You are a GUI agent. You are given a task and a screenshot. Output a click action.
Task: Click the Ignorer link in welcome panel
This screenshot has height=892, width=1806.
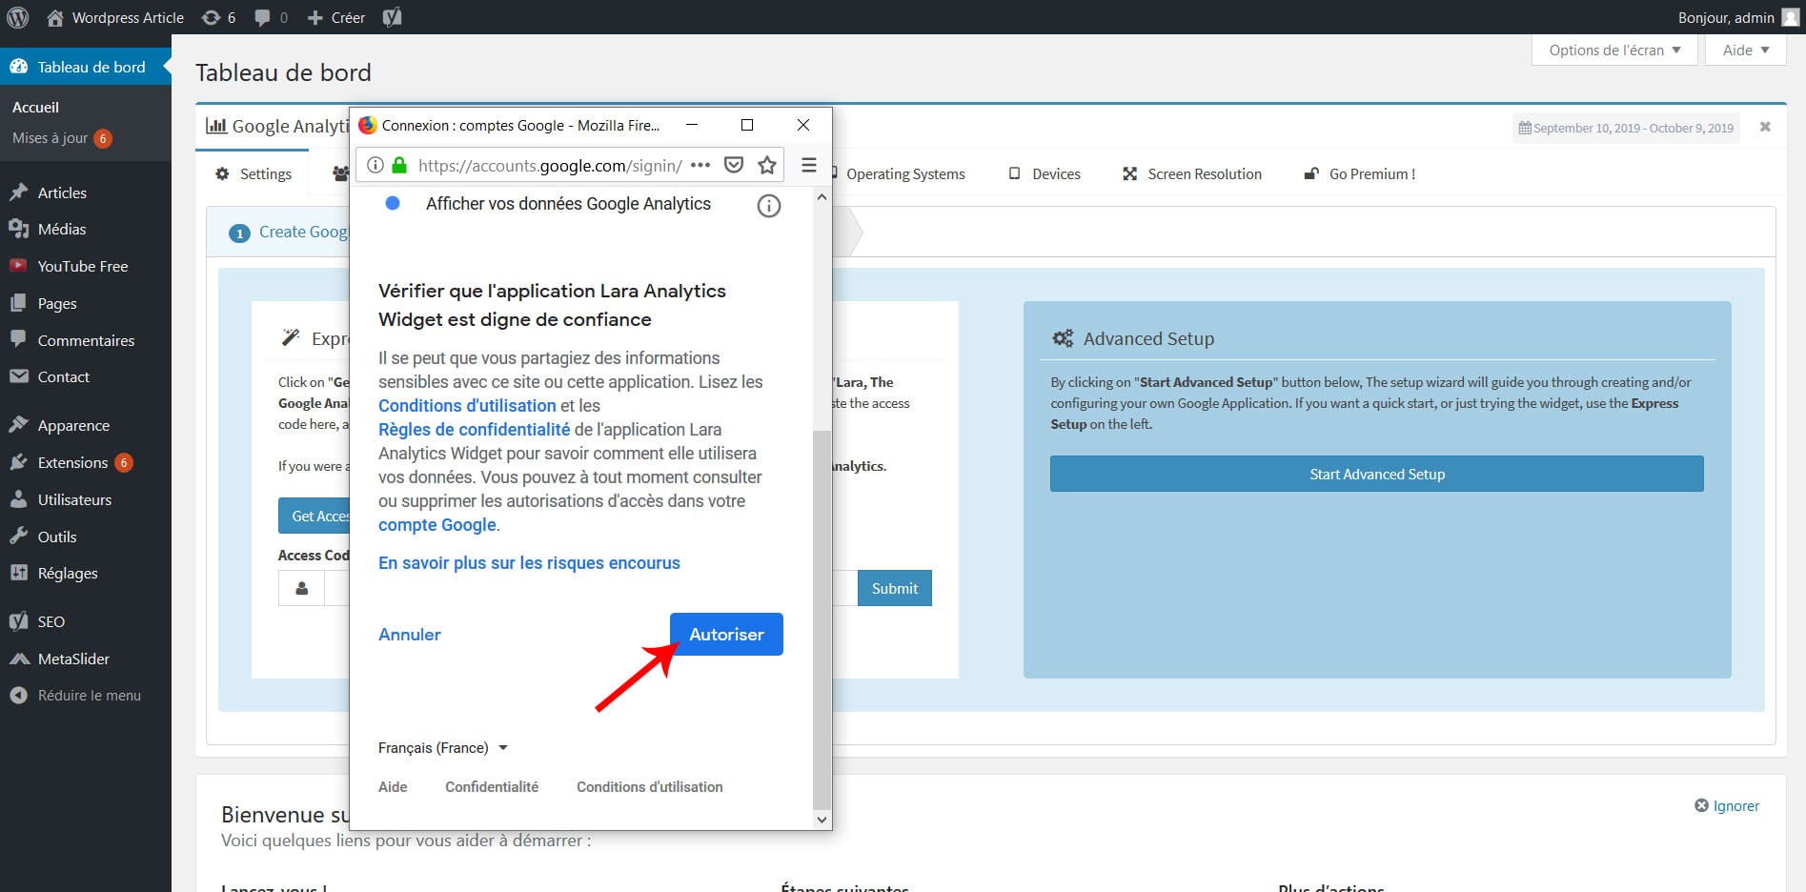click(1727, 805)
